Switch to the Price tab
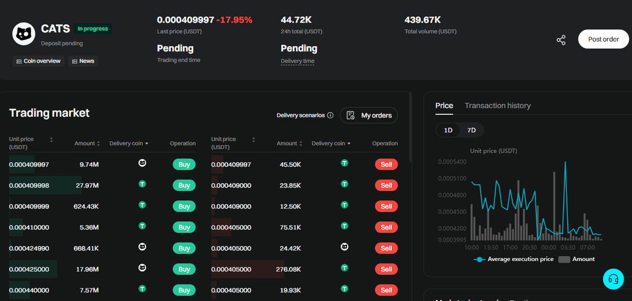This screenshot has width=632, height=301. click(444, 105)
